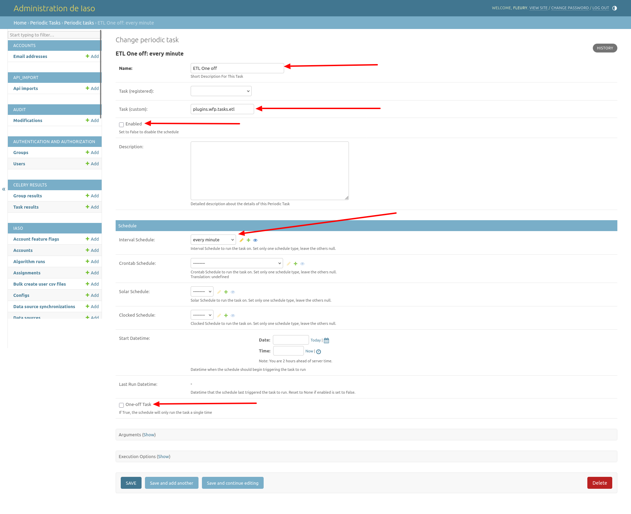Add a new User

(92, 164)
